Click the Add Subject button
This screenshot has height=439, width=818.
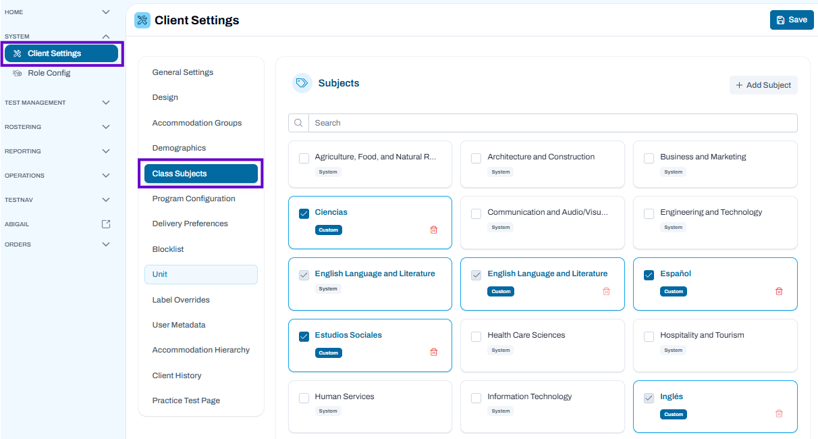click(x=763, y=85)
